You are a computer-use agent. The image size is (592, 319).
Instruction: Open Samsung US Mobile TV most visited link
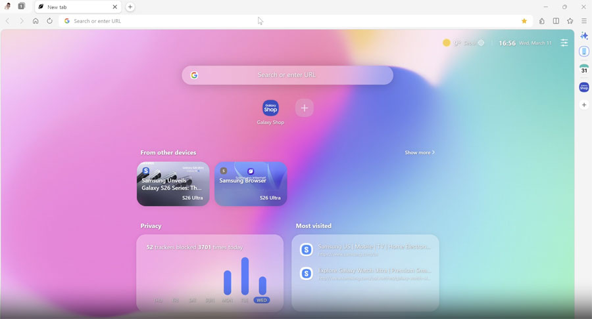click(365, 249)
